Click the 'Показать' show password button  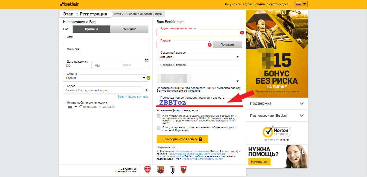pyautogui.click(x=227, y=45)
